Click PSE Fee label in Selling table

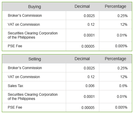(x=15, y=107)
